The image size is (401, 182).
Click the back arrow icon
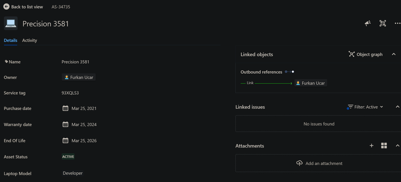6,7
